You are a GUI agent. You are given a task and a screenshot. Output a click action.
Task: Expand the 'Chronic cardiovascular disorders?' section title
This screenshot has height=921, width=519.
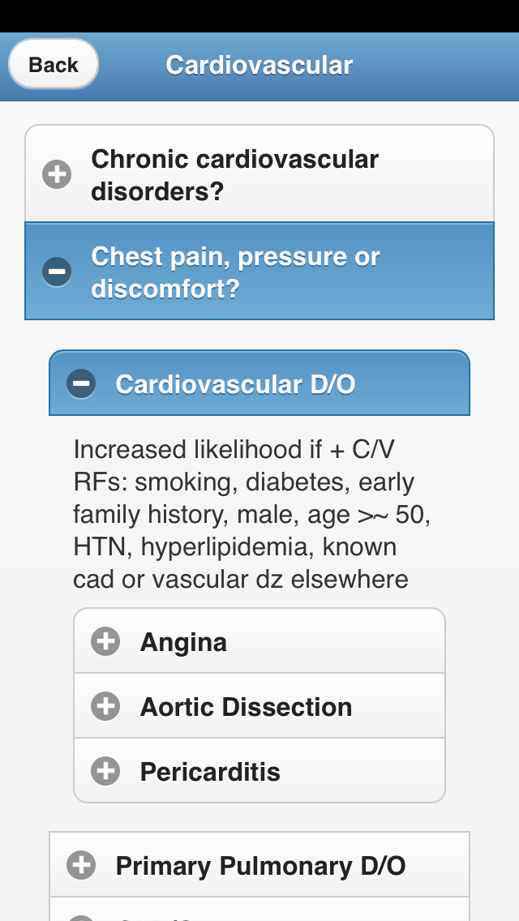(235, 175)
